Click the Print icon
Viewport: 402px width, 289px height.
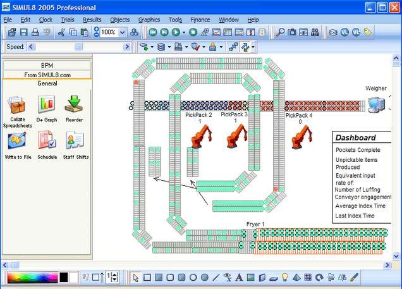[x=35, y=32]
